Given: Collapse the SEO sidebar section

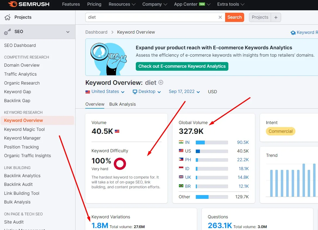Looking at the screenshot, I should (x=68, y=32).
